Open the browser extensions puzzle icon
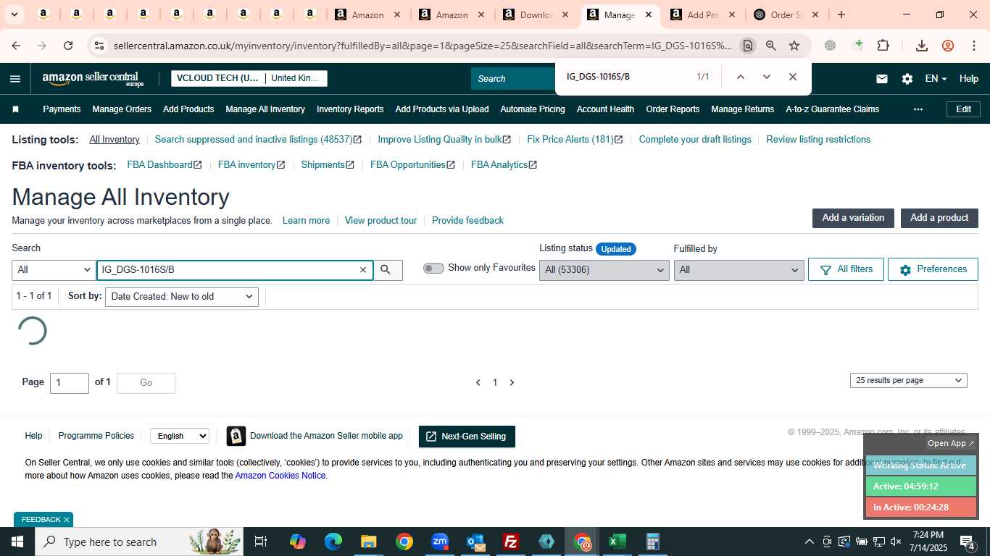The width and height of the screenshot is (990, 556). click(x=883, y=46)
